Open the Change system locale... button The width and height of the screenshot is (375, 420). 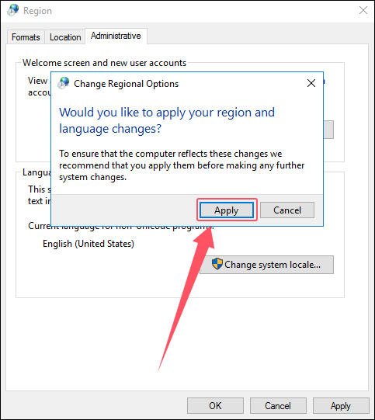pos(266,265)
